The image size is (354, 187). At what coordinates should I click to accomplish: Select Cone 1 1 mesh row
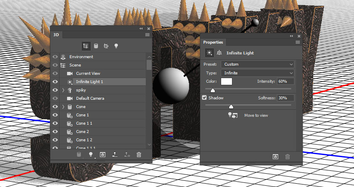click(103, 123)
